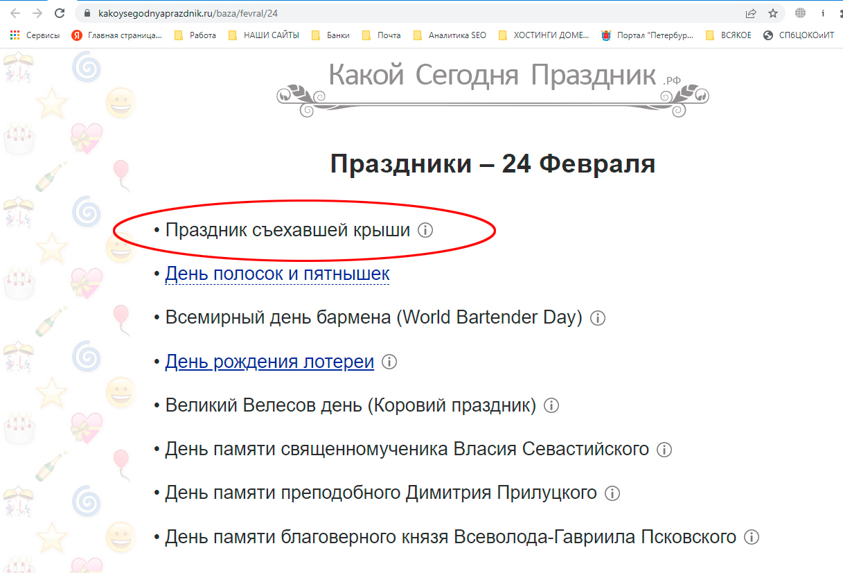843x573 pixels.
Task: Open the Аналитика SEO bookmarks folder
Action: point(450,35)
